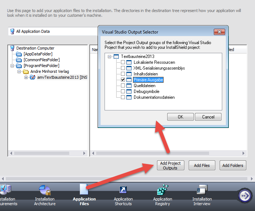The image size is (255, 211).
Task: Go to Installation Interview step
Action: (x=202, y=195)
